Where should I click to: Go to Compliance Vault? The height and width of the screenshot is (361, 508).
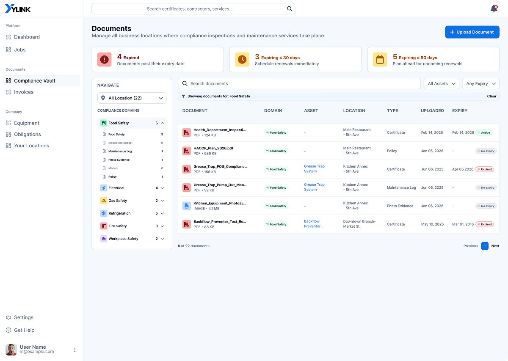coord(41,81)
